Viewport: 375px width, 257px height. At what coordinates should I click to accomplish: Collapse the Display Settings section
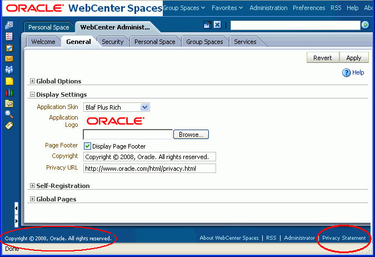pos(32,95)
